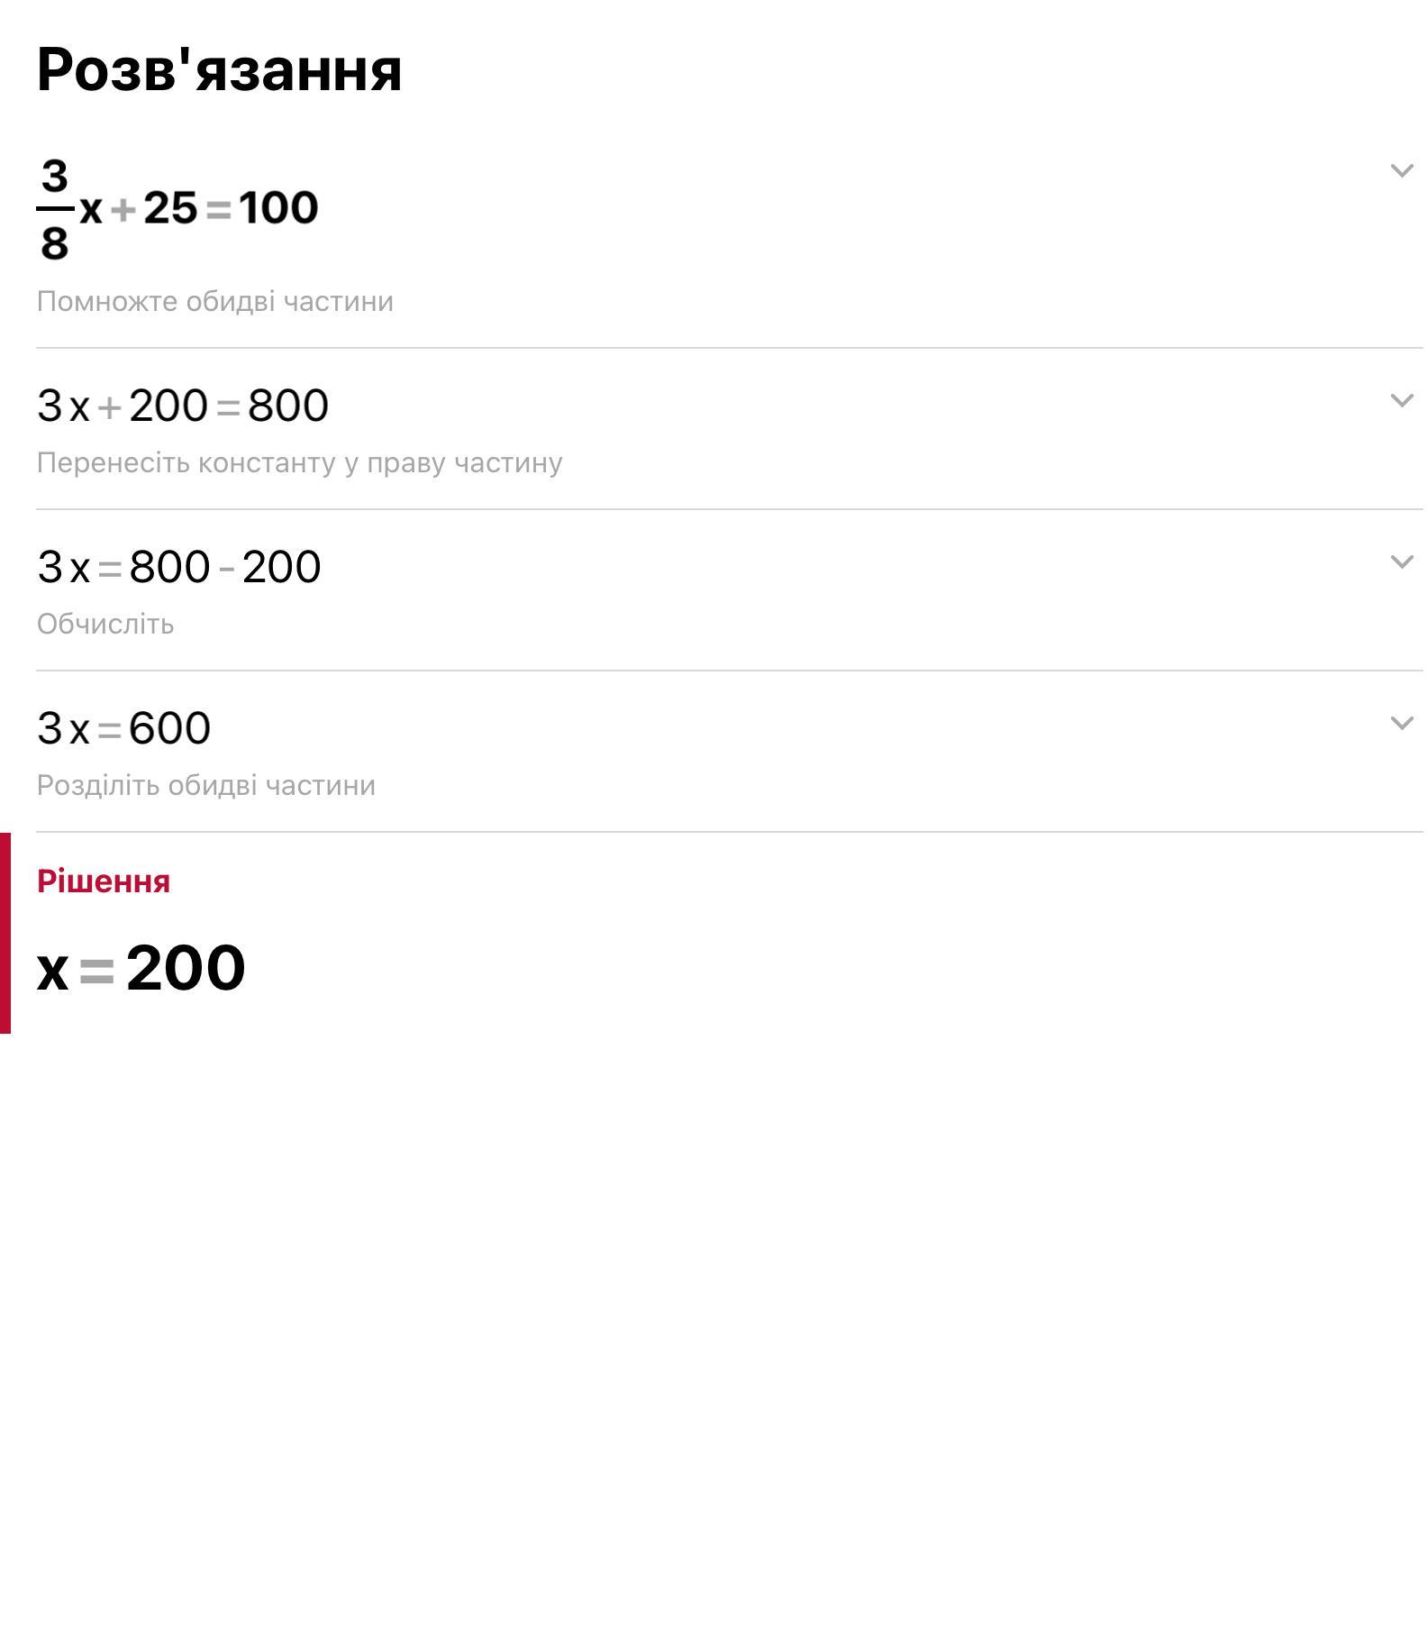Select the 800 − 200 expression in step three
This screenshot has width=1427, height=1634.
click(225, 567)
